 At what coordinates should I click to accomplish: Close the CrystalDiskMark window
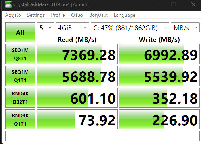click(193, 4)
